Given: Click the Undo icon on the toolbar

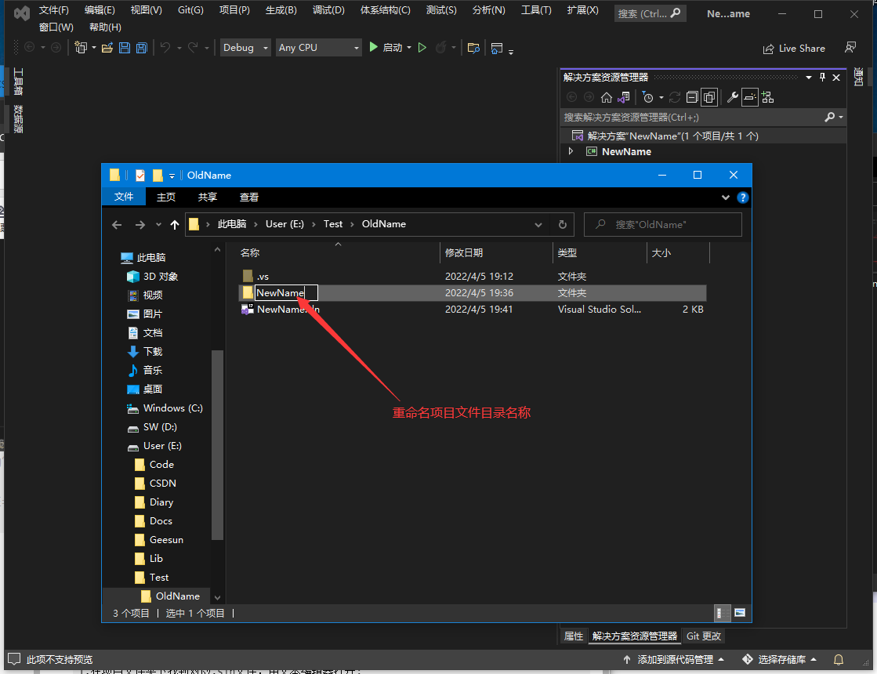Looking at the screenshot, I should click(165, 49).
